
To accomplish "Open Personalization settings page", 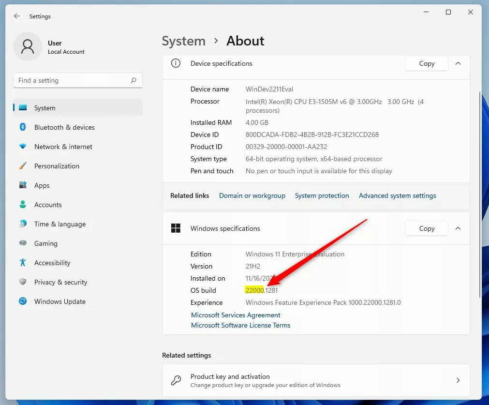I will coord(78,166).
